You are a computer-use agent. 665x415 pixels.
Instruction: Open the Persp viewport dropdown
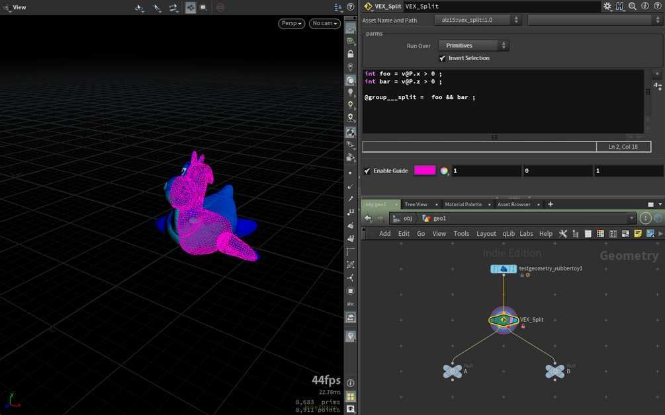tap(291, 23)
